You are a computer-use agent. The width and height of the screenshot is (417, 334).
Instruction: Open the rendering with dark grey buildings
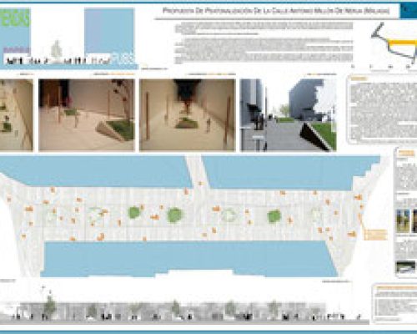289,115
